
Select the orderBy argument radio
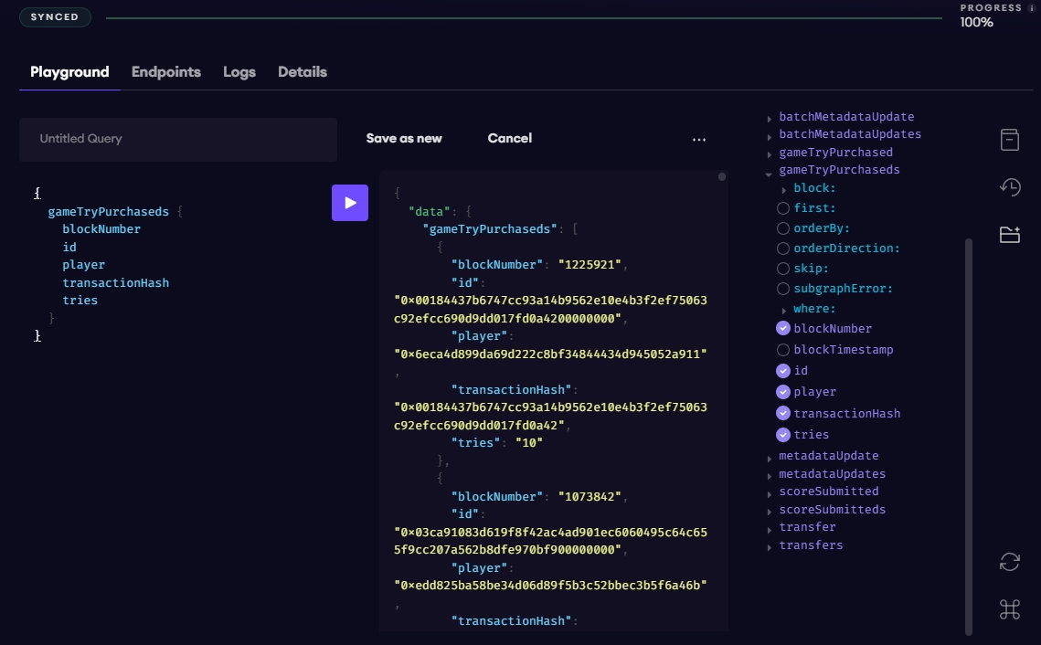(783, 228)
